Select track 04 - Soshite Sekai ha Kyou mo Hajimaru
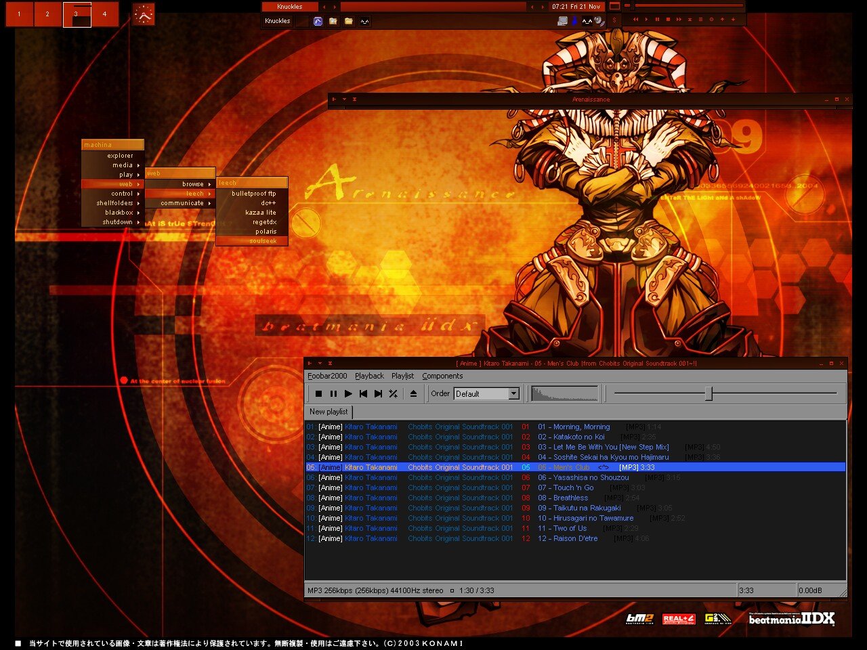 tap(575, 457)
